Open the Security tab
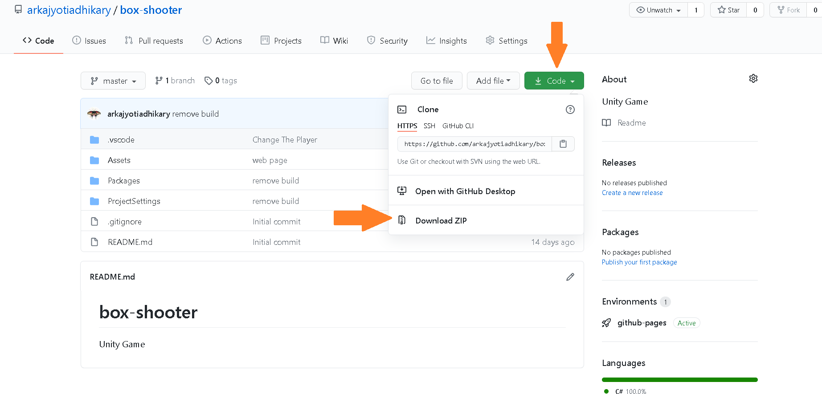This screenshot has width=822, height=394. pyautogui.click(x=387, y=41)
